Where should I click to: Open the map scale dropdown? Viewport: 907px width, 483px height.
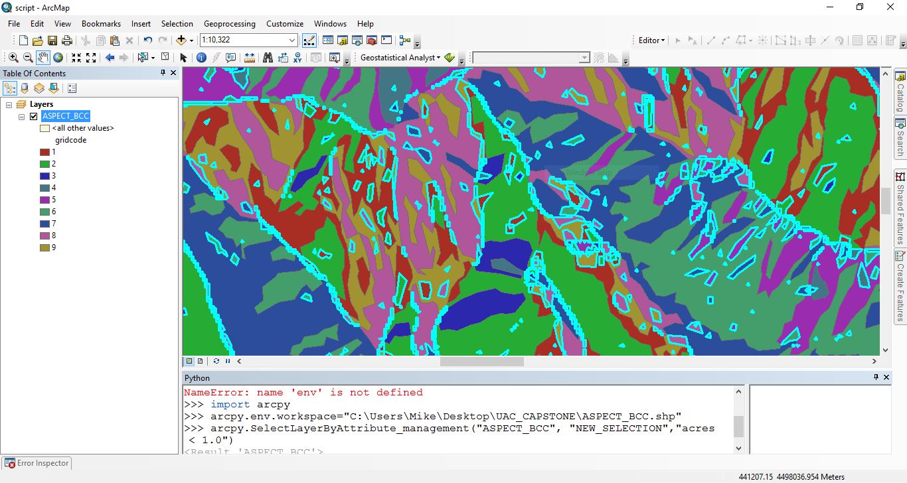coord(292,40)
